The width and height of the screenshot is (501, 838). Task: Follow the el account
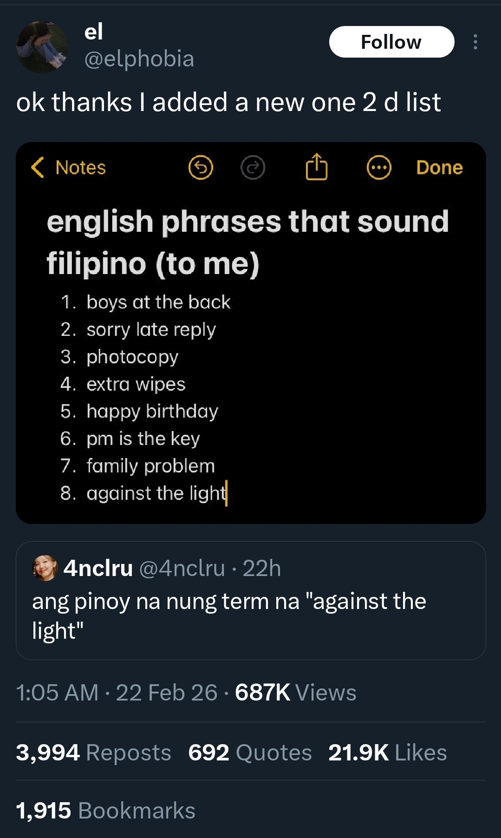pyautogui.click(x=391, y=42)
